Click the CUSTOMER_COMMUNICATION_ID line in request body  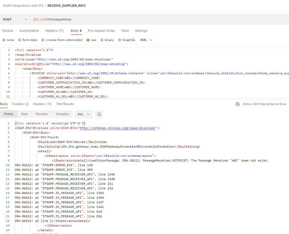pyautogui.click(x=91, y=83)
